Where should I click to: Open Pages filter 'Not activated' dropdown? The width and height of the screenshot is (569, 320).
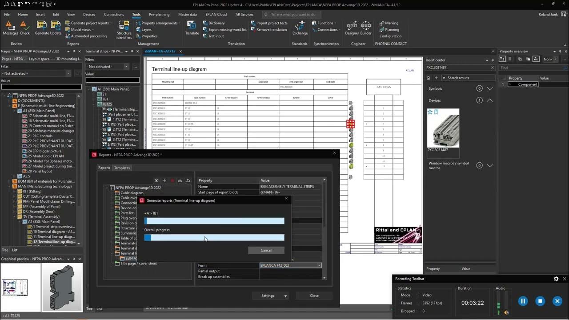tap(68, 73)
